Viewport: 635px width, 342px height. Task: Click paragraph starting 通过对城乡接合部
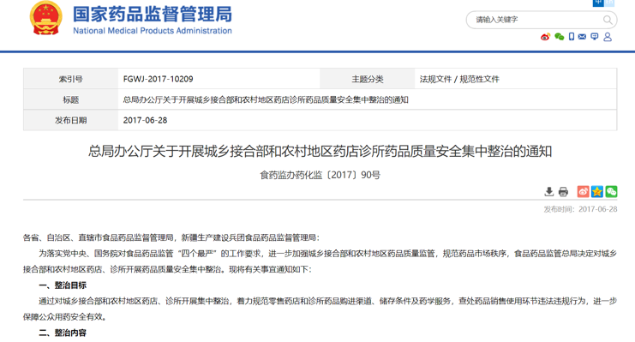(x=320, y=309)
